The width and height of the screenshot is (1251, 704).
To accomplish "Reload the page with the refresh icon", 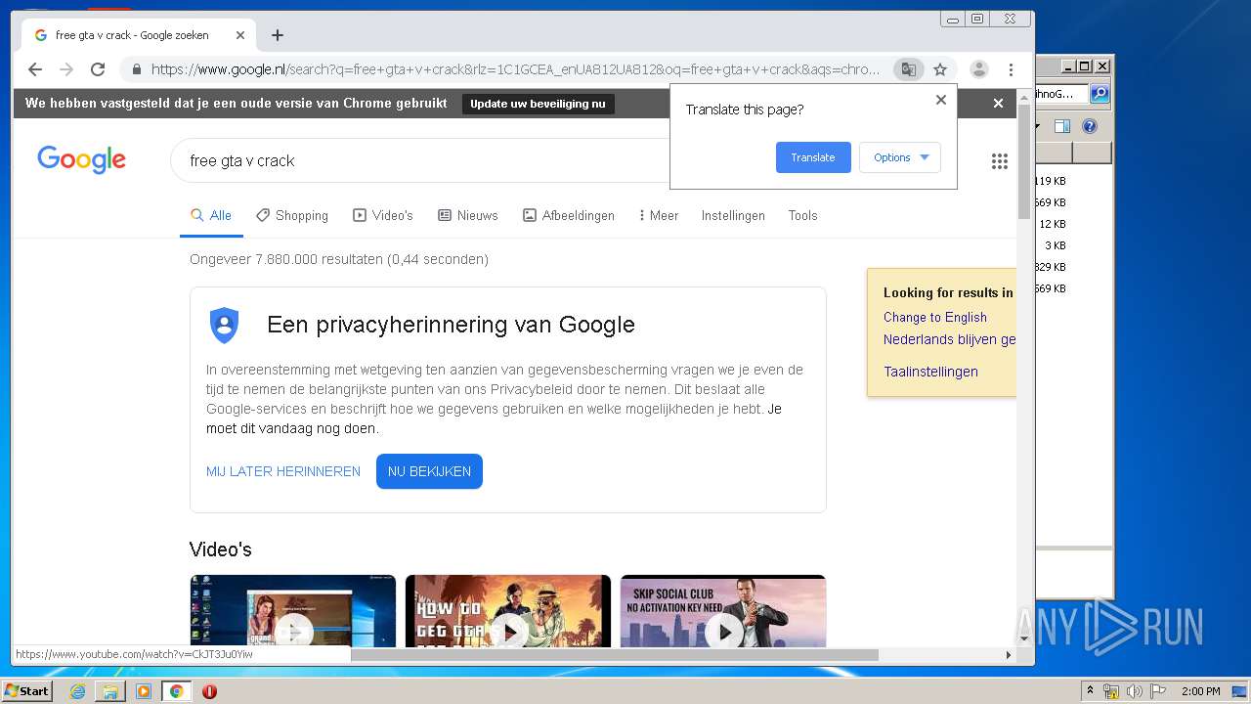I will point(98,69).
